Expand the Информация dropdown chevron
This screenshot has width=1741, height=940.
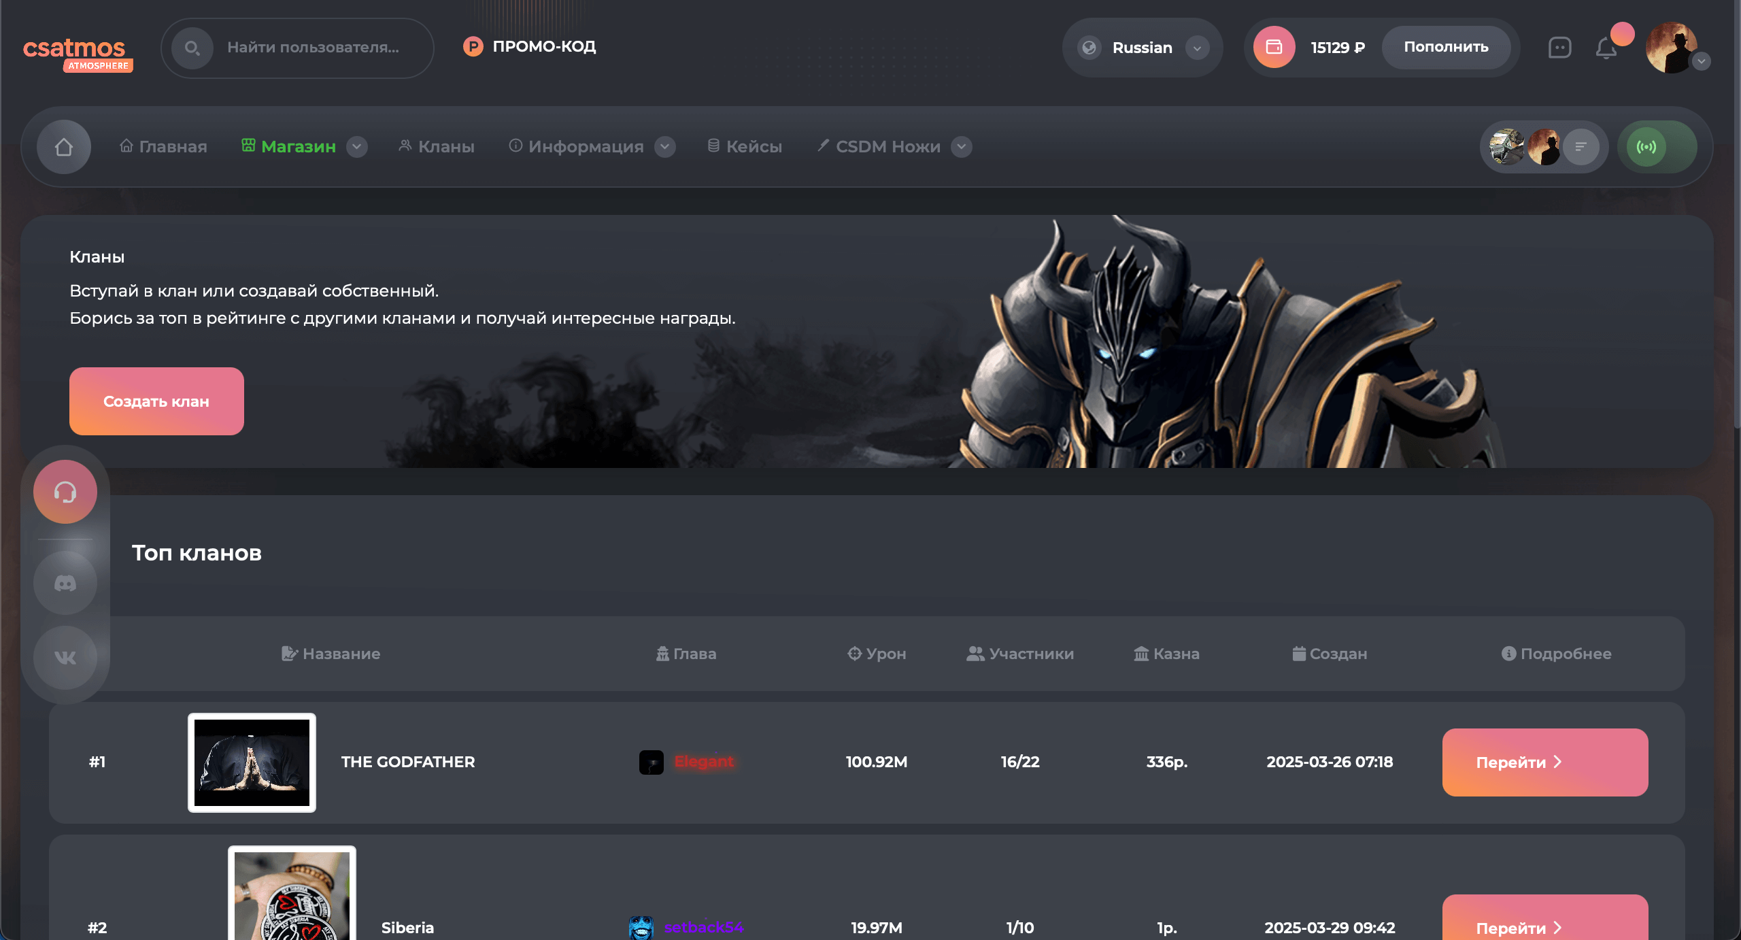(x=665, y=147)
